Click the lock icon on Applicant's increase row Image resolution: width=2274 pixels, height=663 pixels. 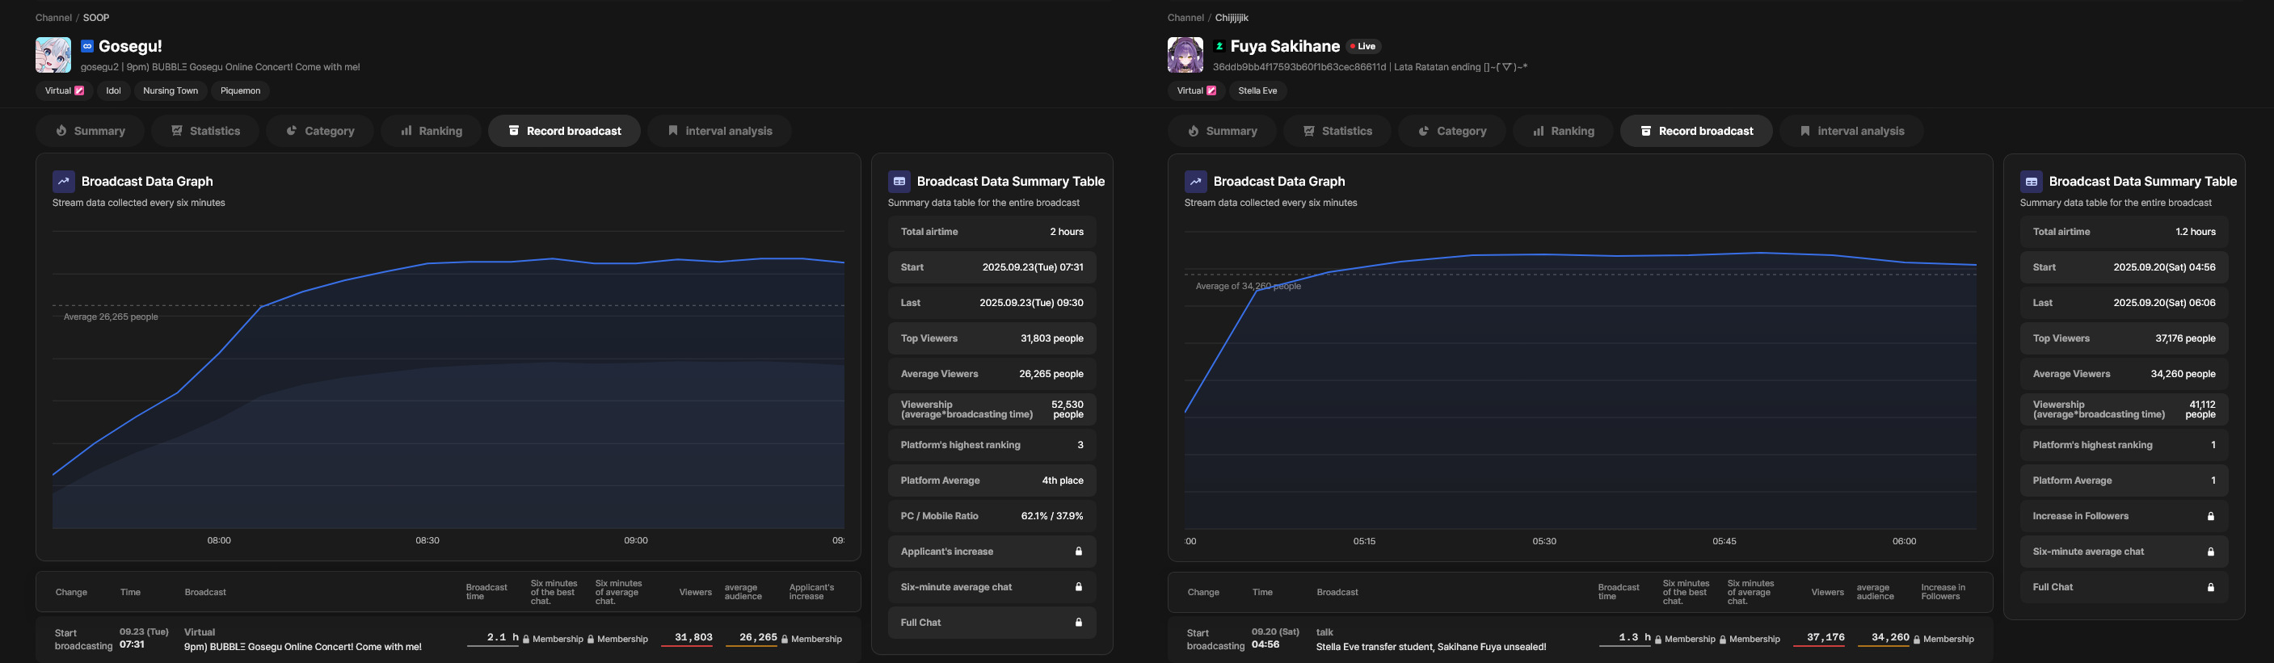1078,551
